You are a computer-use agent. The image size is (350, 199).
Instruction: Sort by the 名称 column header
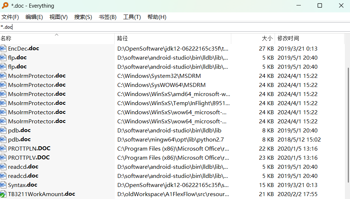click(x=57, y=39)
